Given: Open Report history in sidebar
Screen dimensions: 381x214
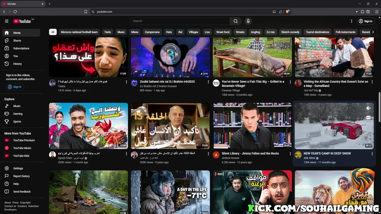Looking at the screenshot, I should click(x=21, y=176).
